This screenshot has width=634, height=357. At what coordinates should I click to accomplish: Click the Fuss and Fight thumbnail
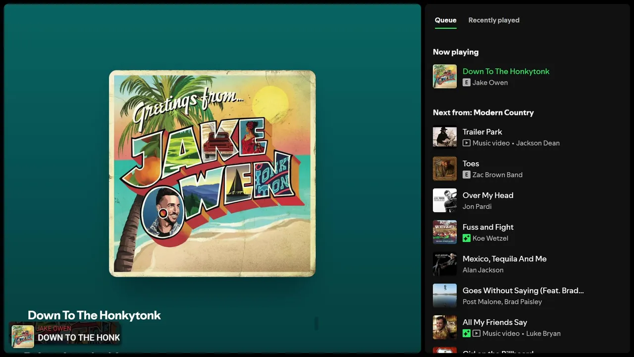tap(445, 232)
